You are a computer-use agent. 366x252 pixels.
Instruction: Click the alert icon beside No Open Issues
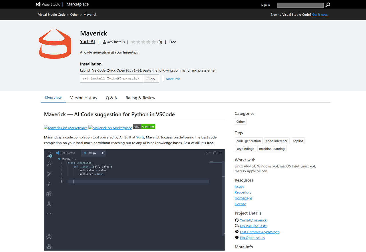pos(237,237)
